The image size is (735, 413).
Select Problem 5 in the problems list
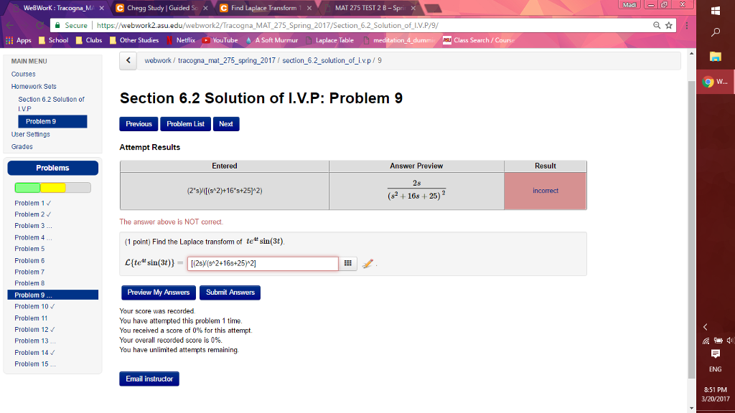pos(29,249)
